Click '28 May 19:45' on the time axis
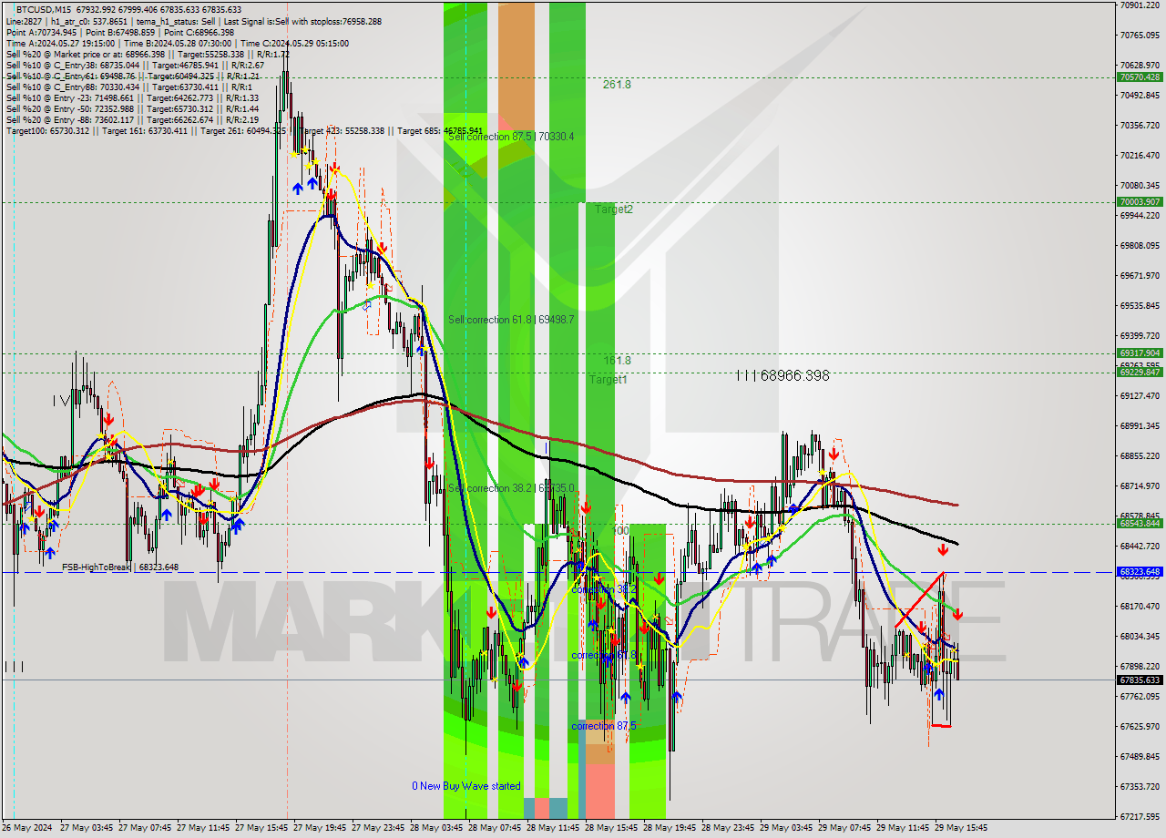The image size is (1166, 838). coord(670,828)
